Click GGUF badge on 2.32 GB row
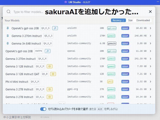This screenshot has width=160, height=120. [125, 82]
